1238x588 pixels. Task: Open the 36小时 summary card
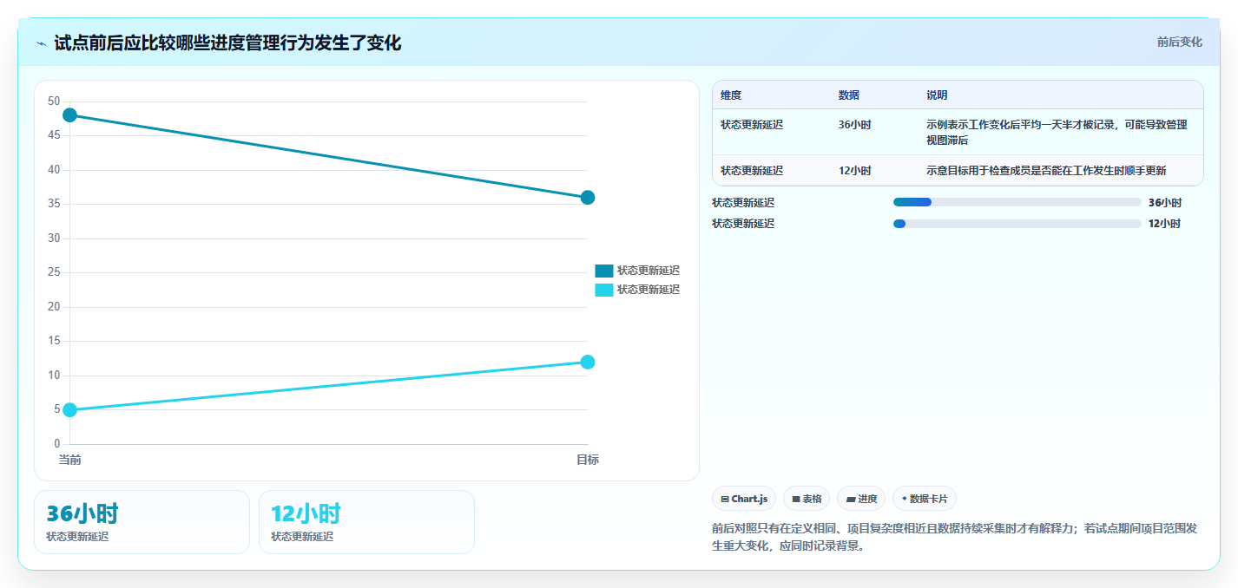click(x=142, y=522)
